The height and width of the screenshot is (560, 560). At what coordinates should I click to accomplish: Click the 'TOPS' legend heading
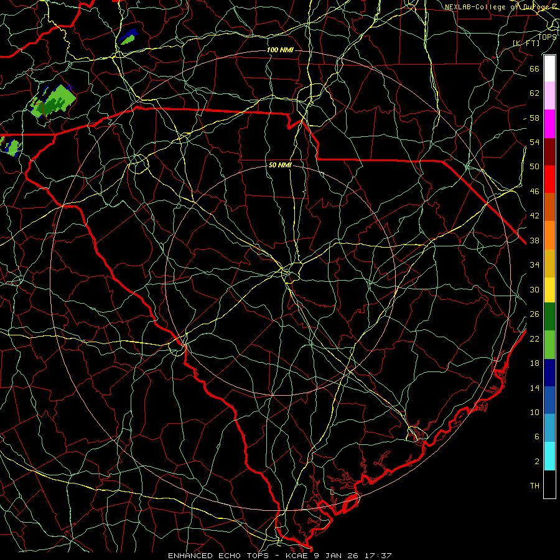tap(547, 37)
